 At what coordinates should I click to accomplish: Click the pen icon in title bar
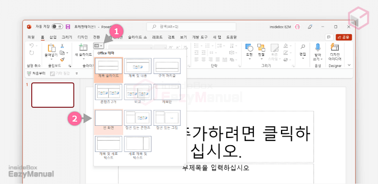(310, 27)
